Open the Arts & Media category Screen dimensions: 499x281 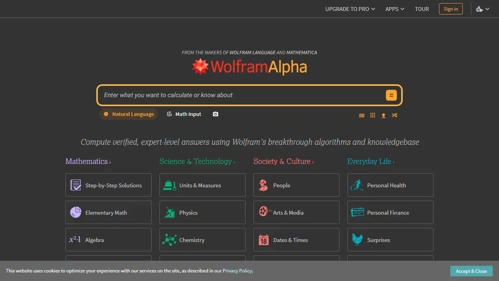(x=296, y=212)
